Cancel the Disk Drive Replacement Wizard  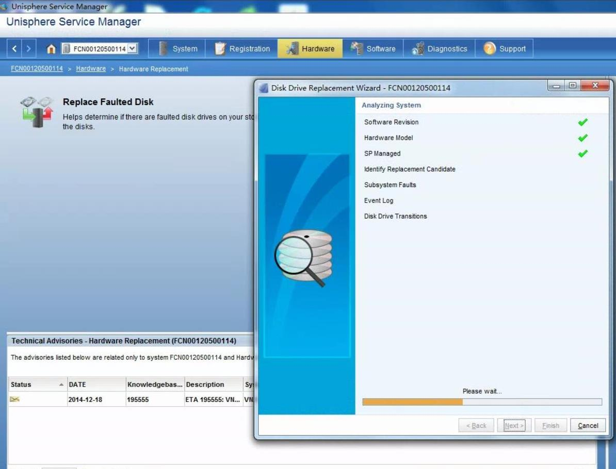[x=588, y=425]
